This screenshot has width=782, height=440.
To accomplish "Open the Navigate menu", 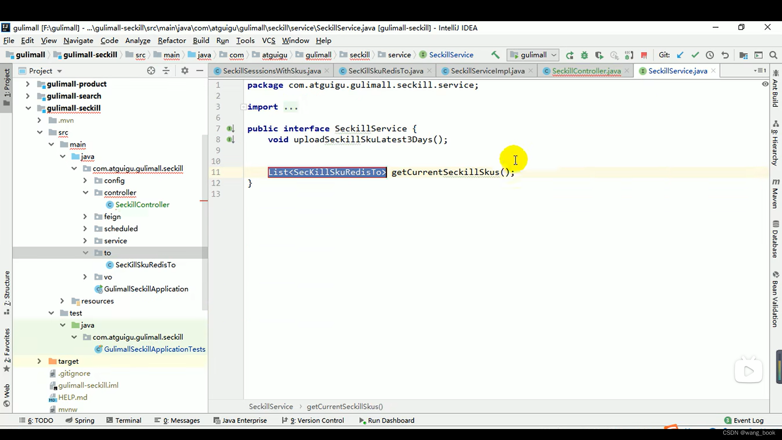I will (78, 41).
